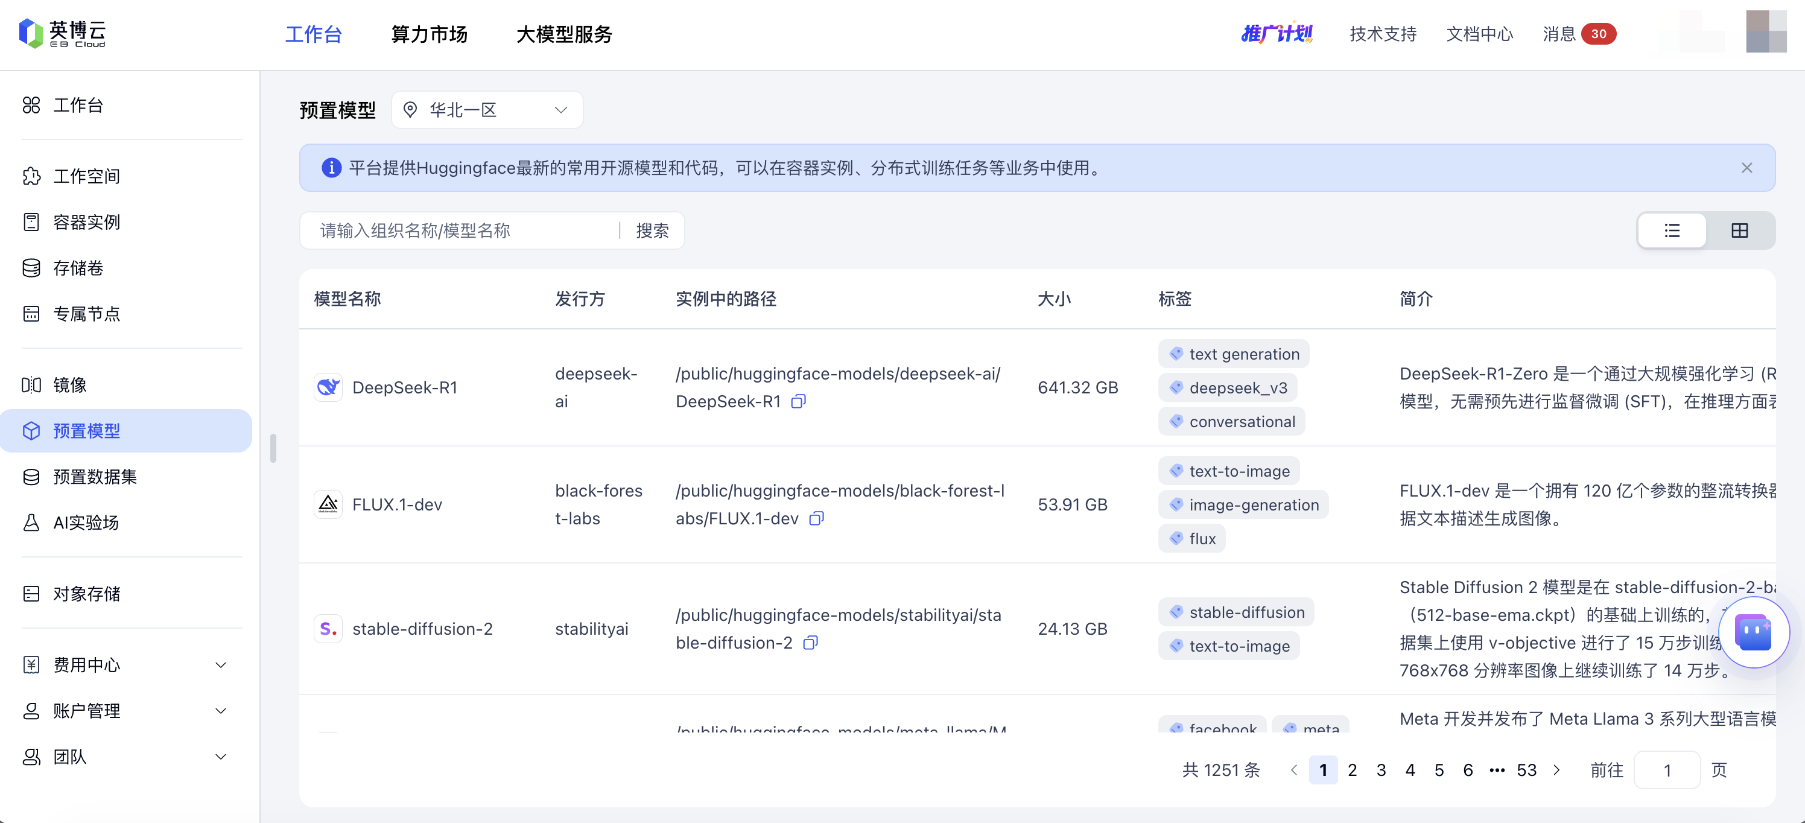Open 文档中心 in the header
Image resolution: width=1805 pixels, height=823 pixels.
tap(1480, 34)
